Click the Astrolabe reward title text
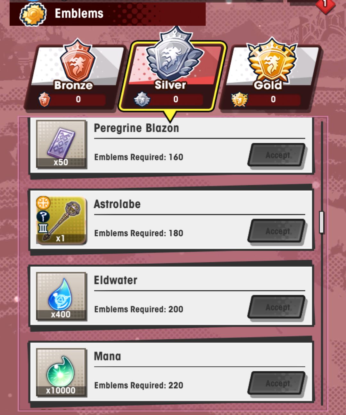 117,204
